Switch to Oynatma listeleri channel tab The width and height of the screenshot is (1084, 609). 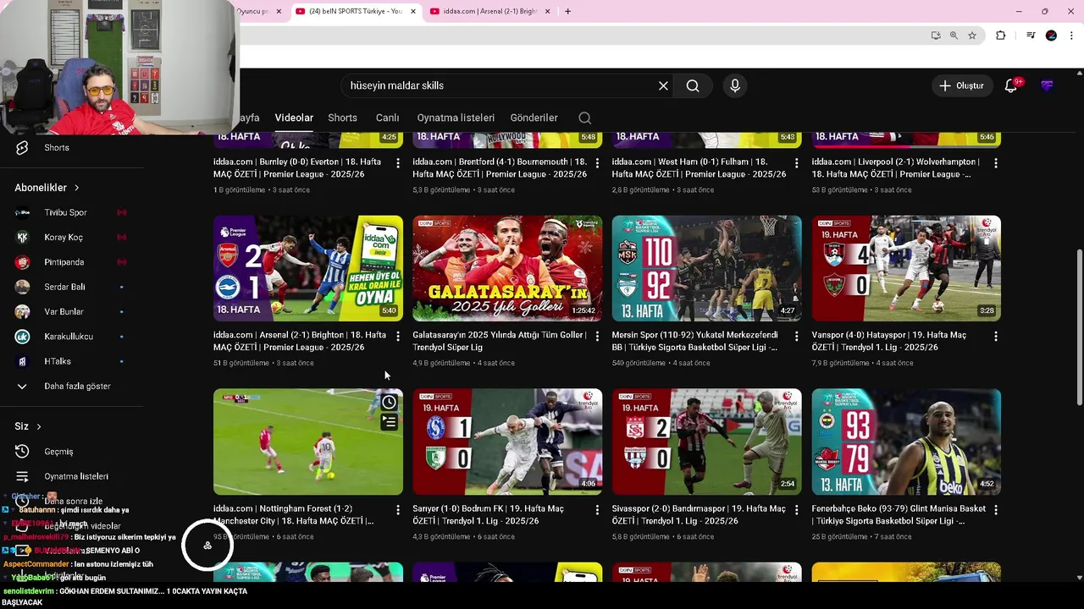(x=456, y=118)
